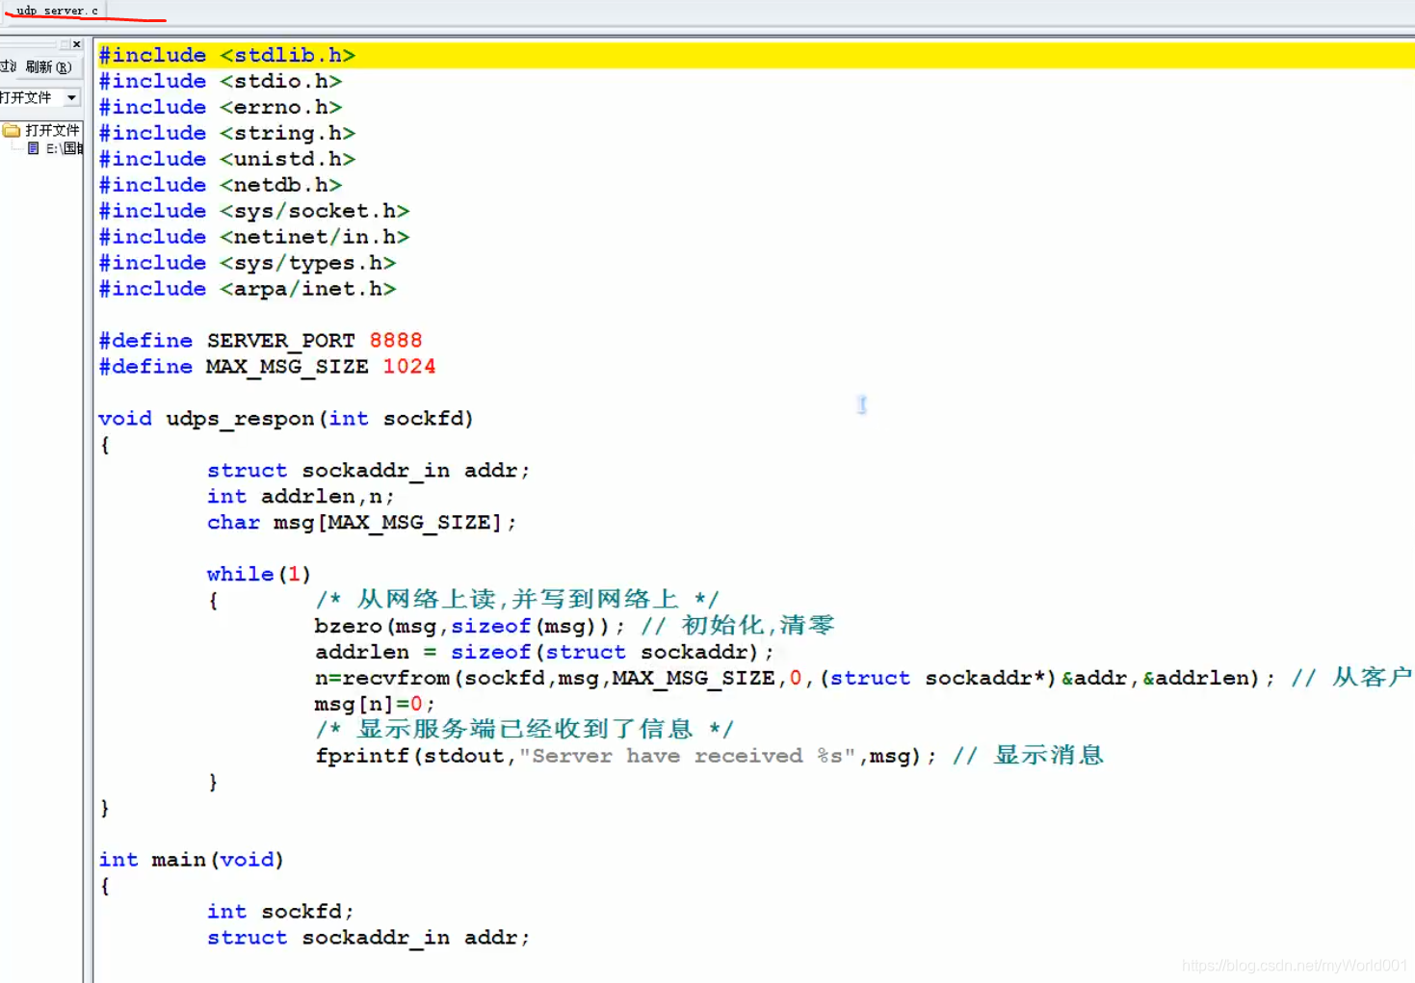
Task: Click on #include <sys/socket.h>
Action: coord(253,211)
